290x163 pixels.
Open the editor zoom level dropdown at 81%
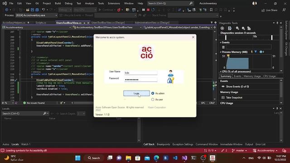[8, 103]
